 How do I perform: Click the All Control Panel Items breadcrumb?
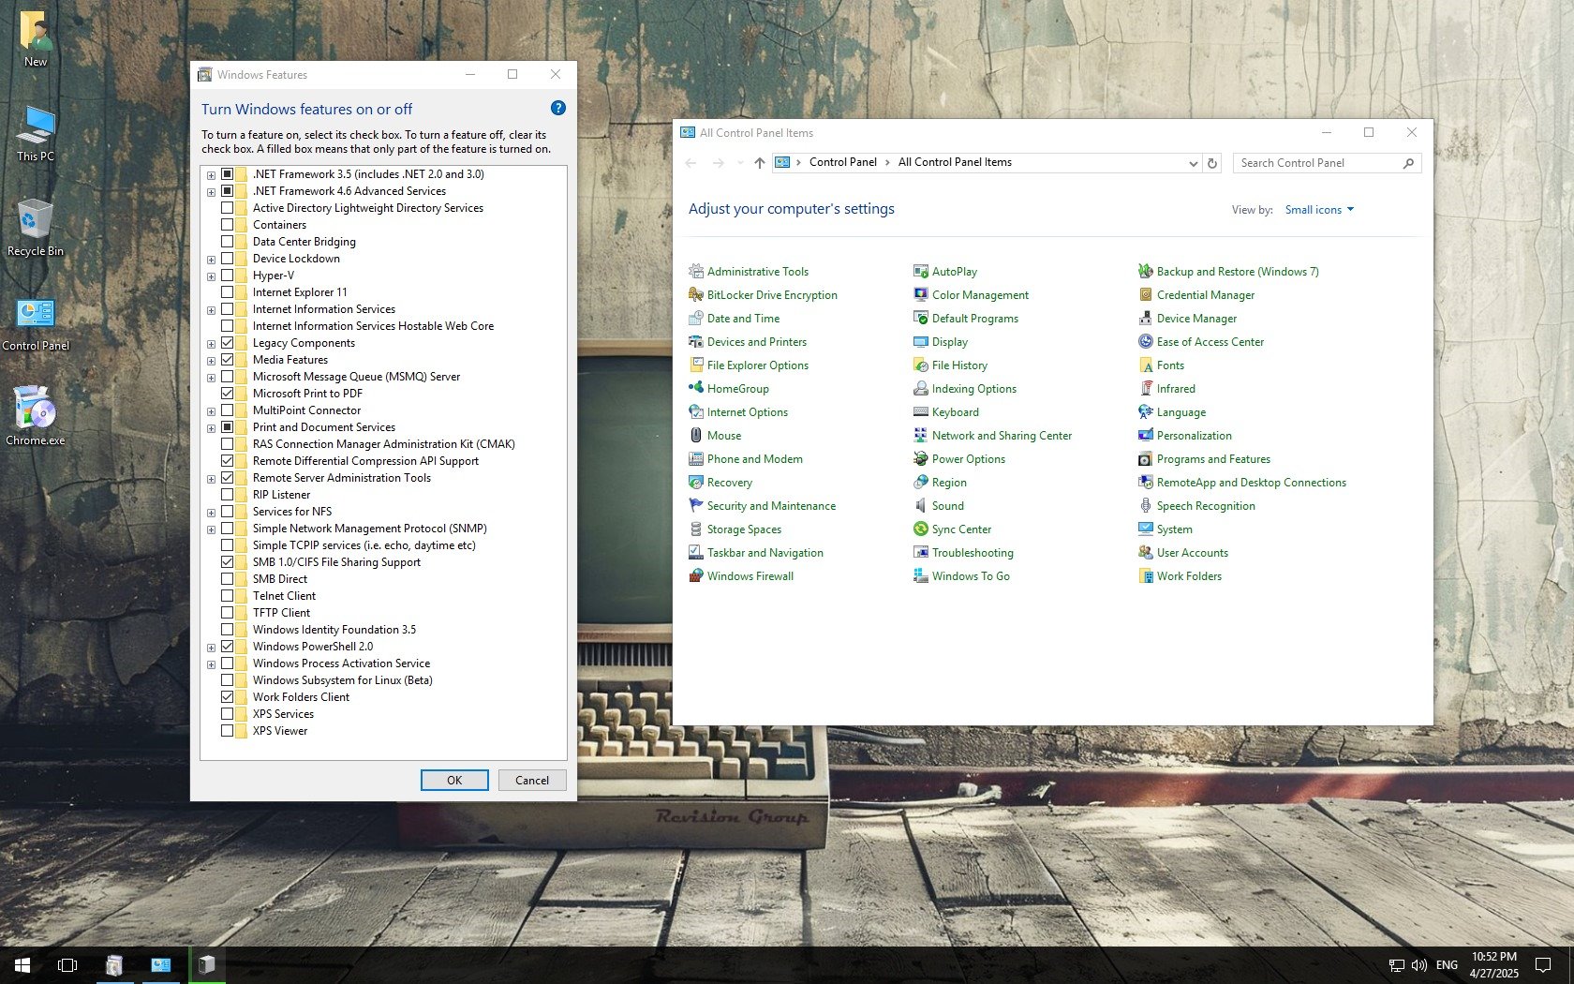[955, 162]
